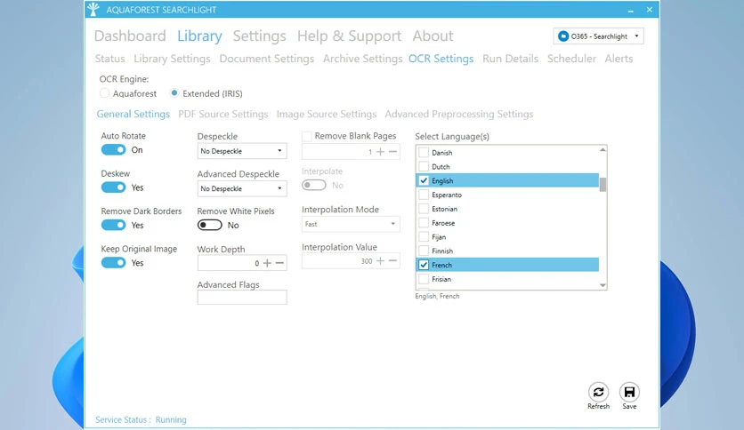Switch to Document Settings sub-tab

(267, 59)
